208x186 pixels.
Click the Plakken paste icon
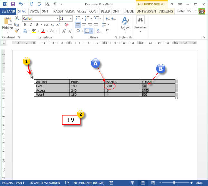pos(7,21)
